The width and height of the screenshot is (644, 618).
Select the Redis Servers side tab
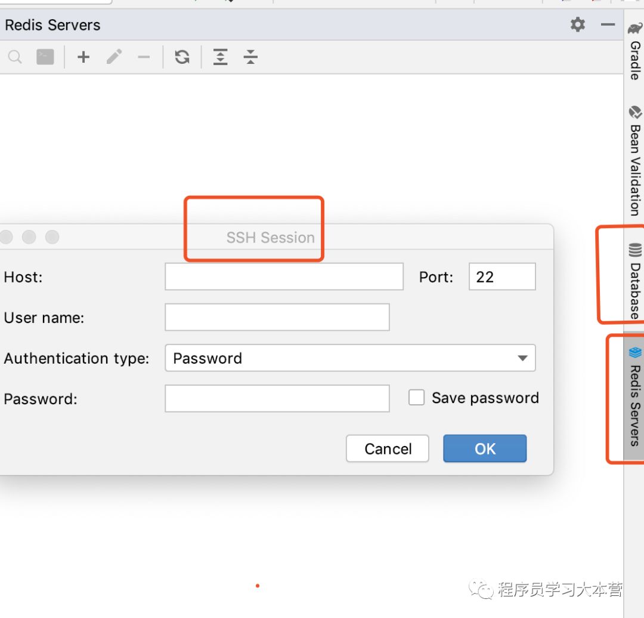coord(635,397)
